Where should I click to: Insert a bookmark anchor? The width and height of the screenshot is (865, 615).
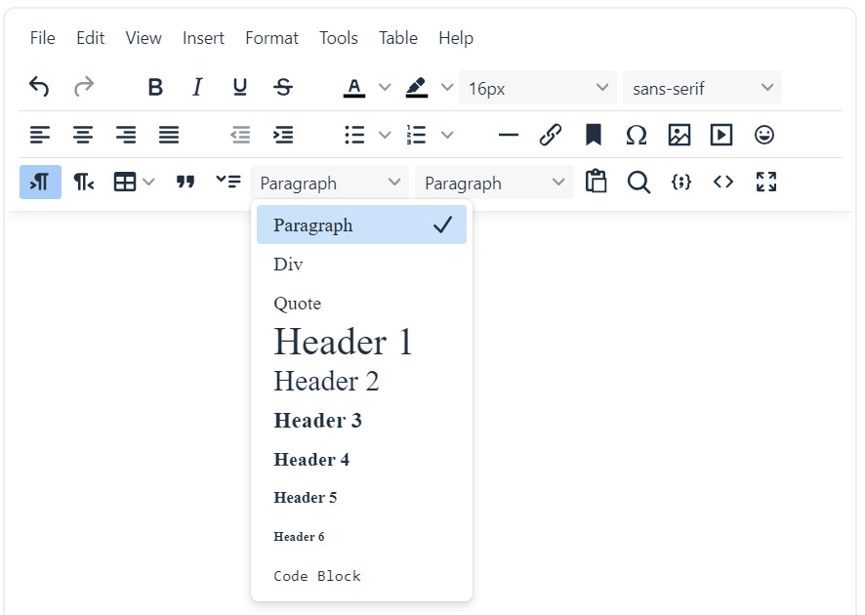[594, 135]
